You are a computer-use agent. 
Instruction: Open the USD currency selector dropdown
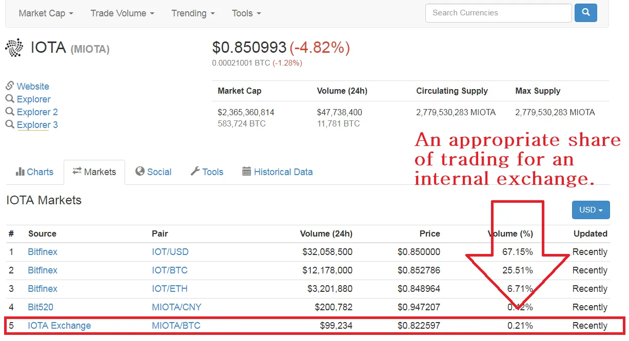point(591,210)
